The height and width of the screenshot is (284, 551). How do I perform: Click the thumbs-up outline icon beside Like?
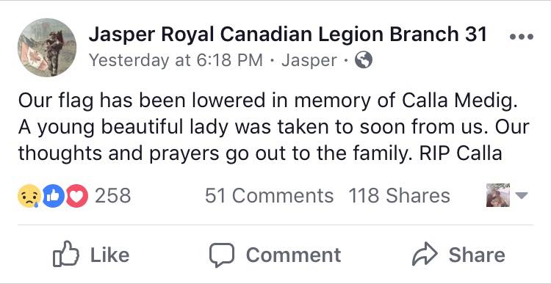(65, 254)
